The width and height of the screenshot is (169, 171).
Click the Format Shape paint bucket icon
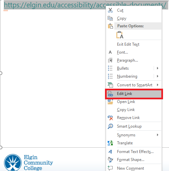[x=110, y=160]
